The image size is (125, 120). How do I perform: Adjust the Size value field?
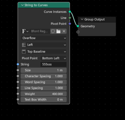click(x=44, y=70)
